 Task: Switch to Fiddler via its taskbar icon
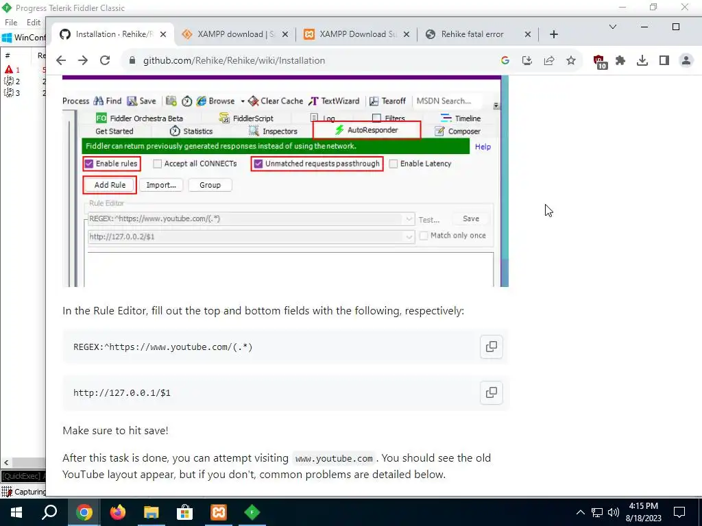[252, 512]
